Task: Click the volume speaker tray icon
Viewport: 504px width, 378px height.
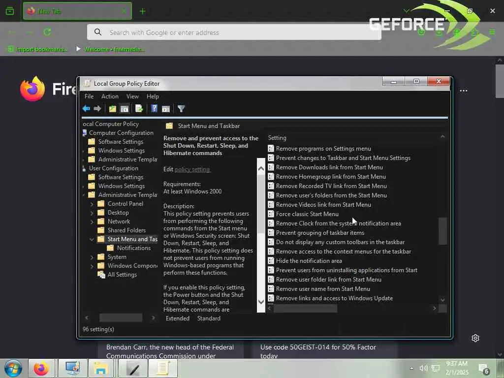Action: (x=423, y=368)
